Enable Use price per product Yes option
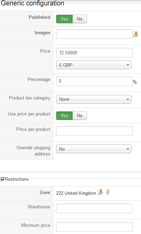Screen dimensions: 141x234 [x=64, y=116]
